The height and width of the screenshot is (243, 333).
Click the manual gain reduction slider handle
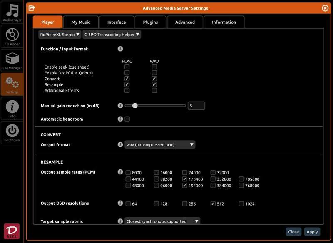coord(135,106)
